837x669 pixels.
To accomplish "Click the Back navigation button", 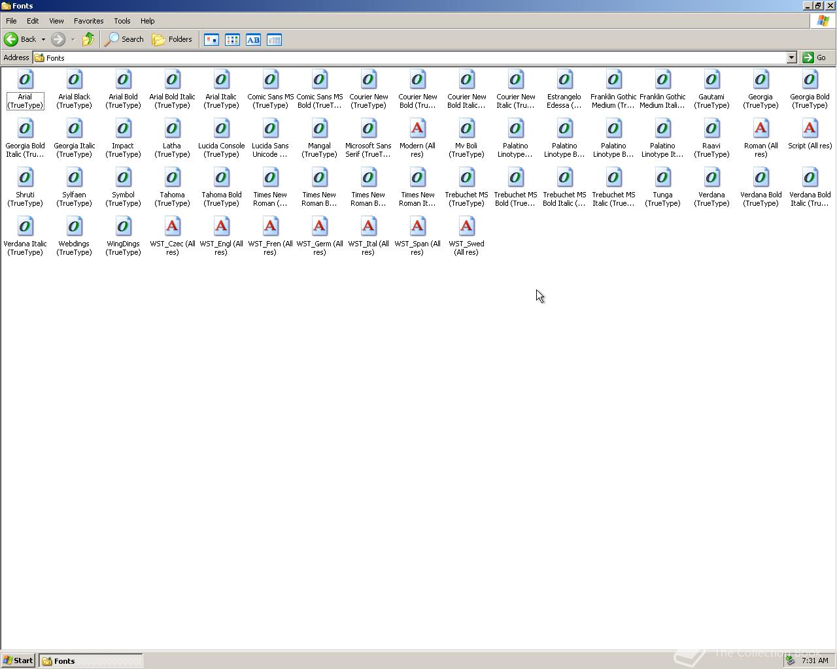I will click(21, 39).
